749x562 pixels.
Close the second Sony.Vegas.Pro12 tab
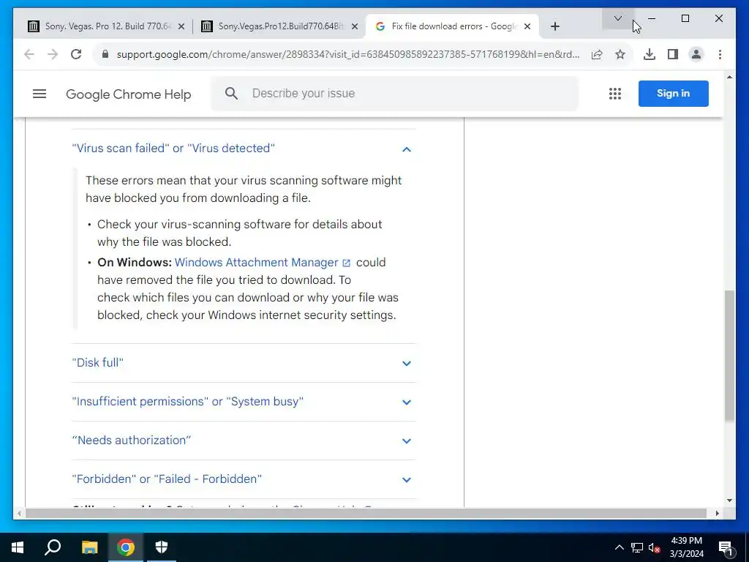355,26
